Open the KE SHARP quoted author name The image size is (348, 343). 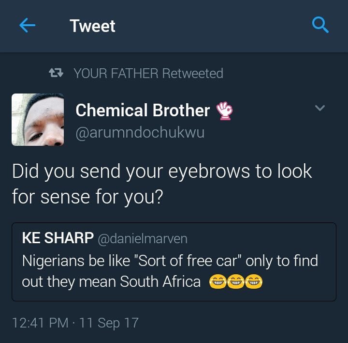[x=58, y=238]
